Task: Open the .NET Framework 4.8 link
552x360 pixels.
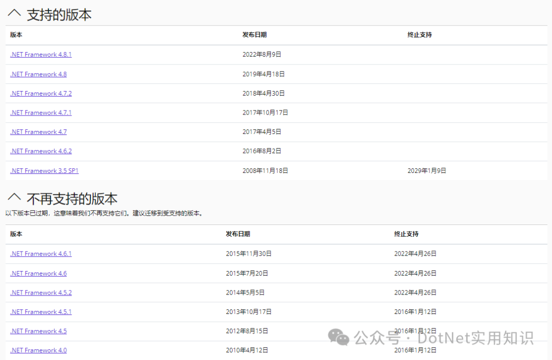Action: click(38, 74)
